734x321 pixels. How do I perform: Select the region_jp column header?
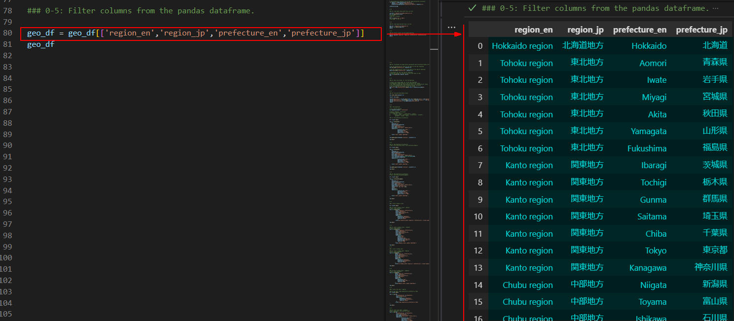pyautogui.click(x=586, y=30)
